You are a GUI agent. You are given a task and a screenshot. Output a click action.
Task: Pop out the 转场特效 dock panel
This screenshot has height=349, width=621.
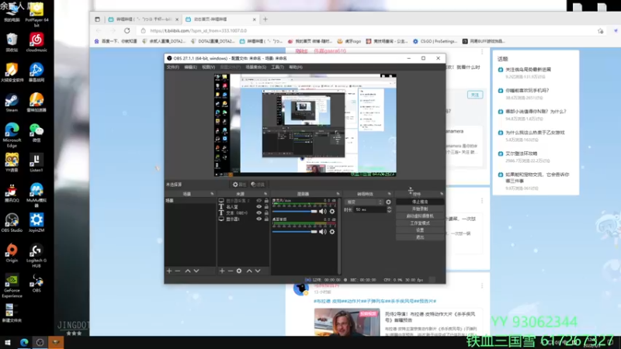[x=390, y=194]
